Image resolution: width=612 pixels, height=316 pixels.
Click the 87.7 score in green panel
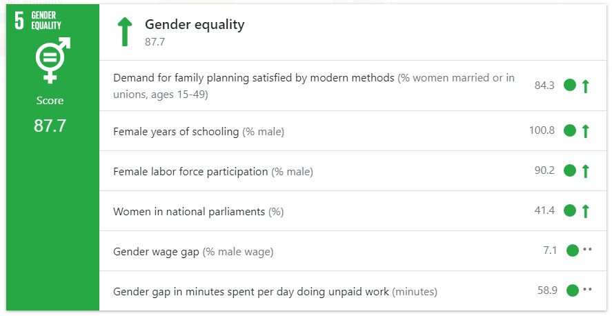pyautogui.click(x=50, y=126)
